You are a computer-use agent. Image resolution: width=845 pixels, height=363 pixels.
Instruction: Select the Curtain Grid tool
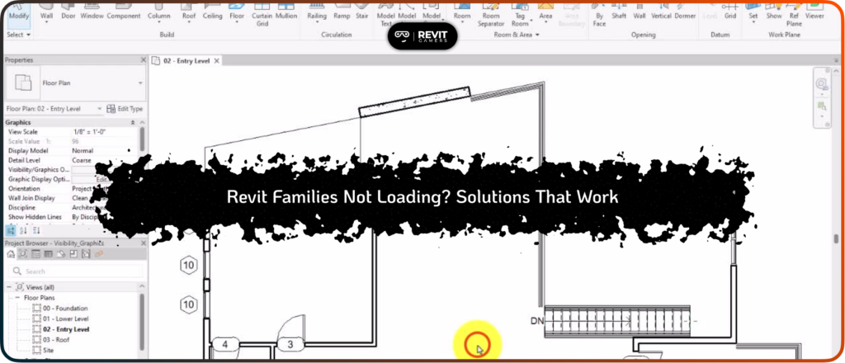pyautogui.click(x=262, y=15)
